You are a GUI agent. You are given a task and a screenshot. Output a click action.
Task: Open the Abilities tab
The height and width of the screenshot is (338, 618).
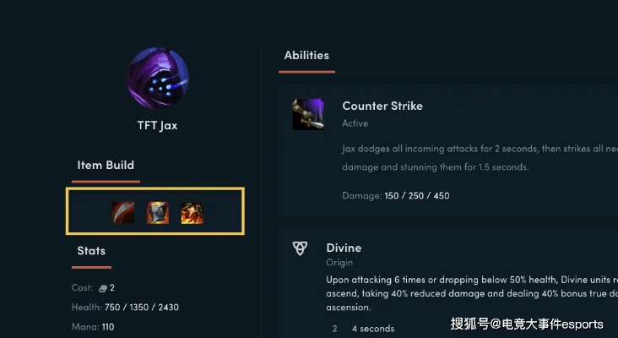306,56
